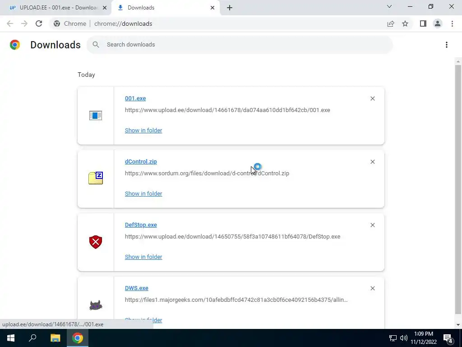This screenshot has width=462, height=347.
Task: Select the Downloads tab
Action: 166,8
